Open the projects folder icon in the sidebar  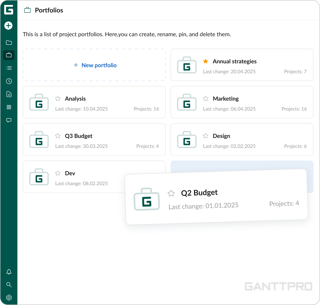pos(9,43)
